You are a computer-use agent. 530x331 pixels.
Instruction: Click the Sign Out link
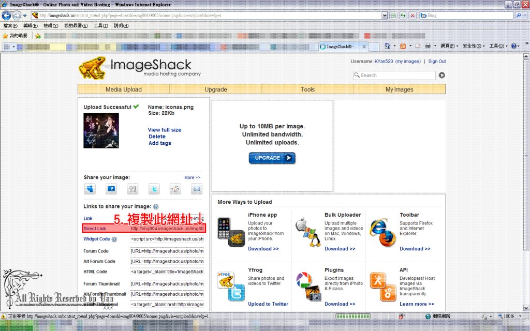[x=437, y=62]
